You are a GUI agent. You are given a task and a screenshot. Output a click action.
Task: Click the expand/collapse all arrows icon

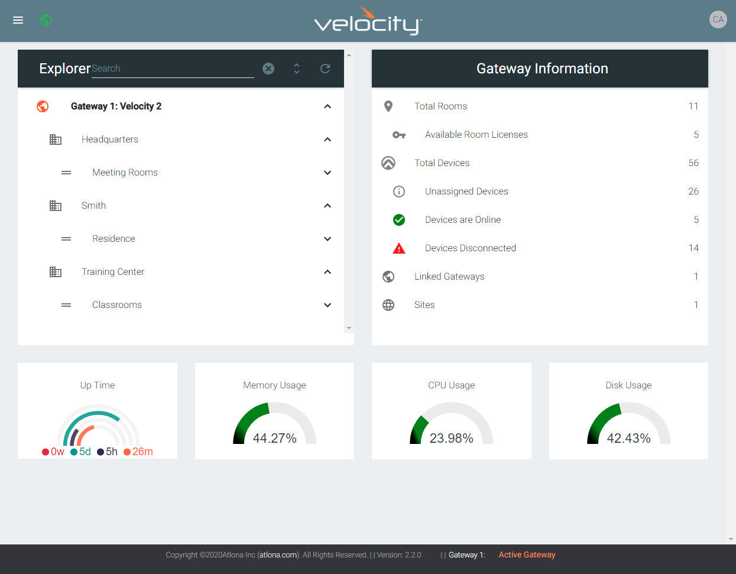[297, 69]
